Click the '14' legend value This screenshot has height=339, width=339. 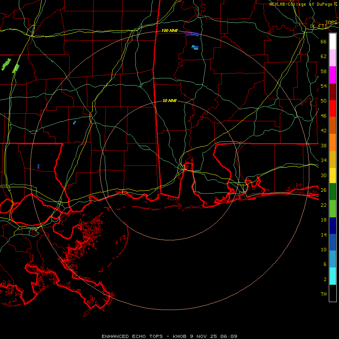click(324, 235)
